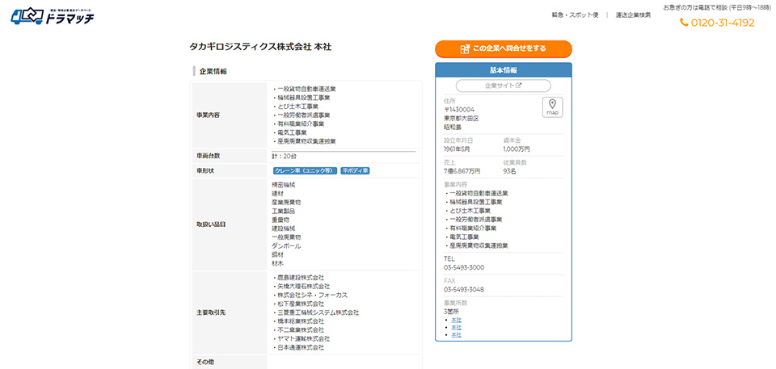
Task: Select the クレーン車（ユニック等） tag
Action: (x=305, y=170)
